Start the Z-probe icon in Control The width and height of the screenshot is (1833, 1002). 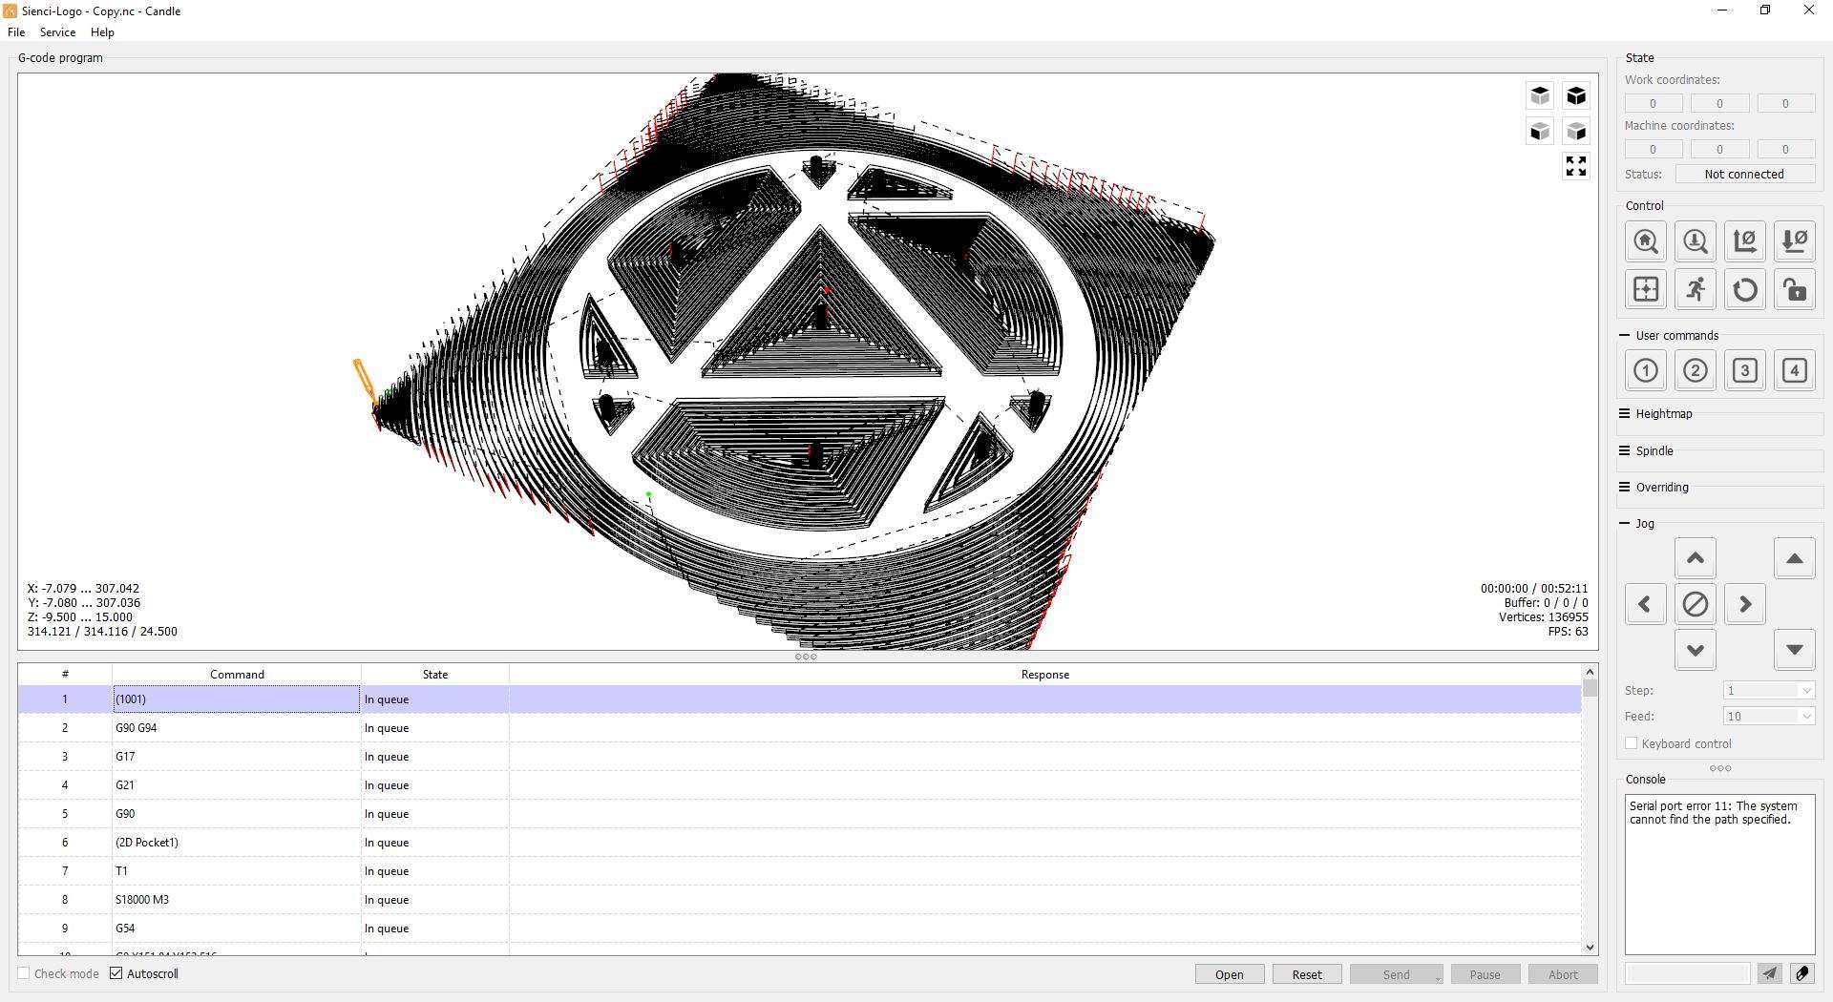pyautogui.click(x=1696, y=241)
